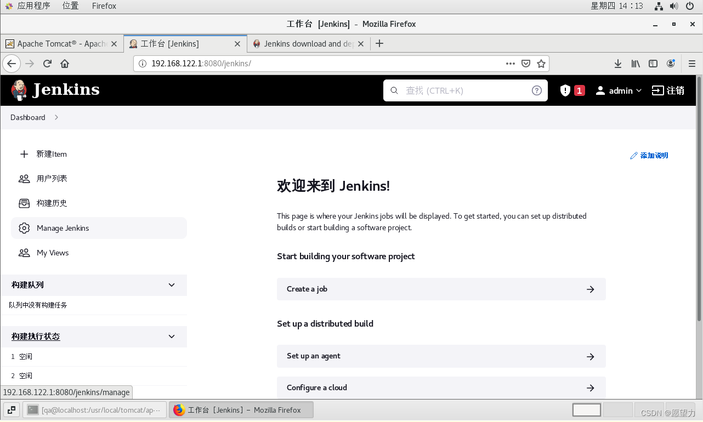Expand the admin dropdown chevron
Viewport: 703px width, 422px height.
tap(638, 91)
